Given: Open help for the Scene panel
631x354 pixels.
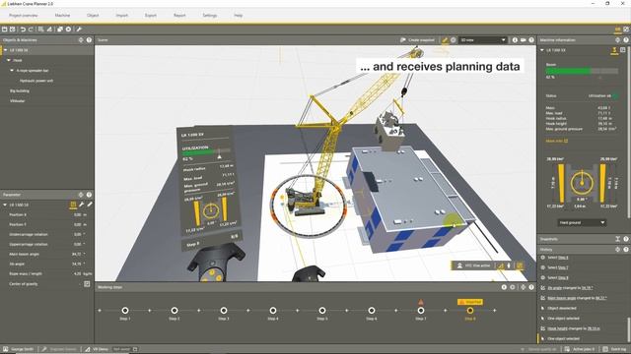Looking at the screenshot, I should coord(531,40).
